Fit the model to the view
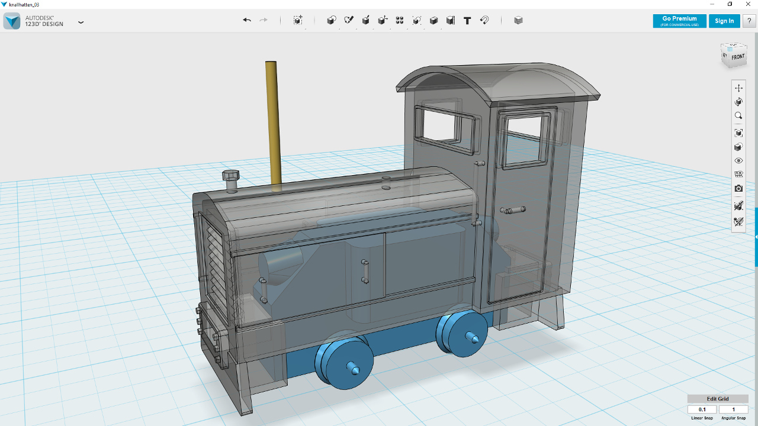This screenshot has width=758, height=426. (x=738, y=133)
